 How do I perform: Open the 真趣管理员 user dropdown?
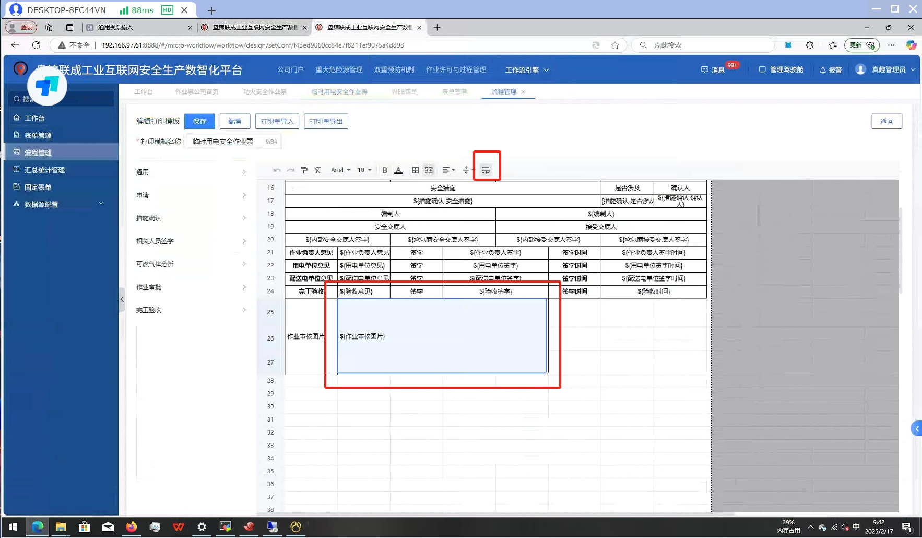click(x=885, y=70)
